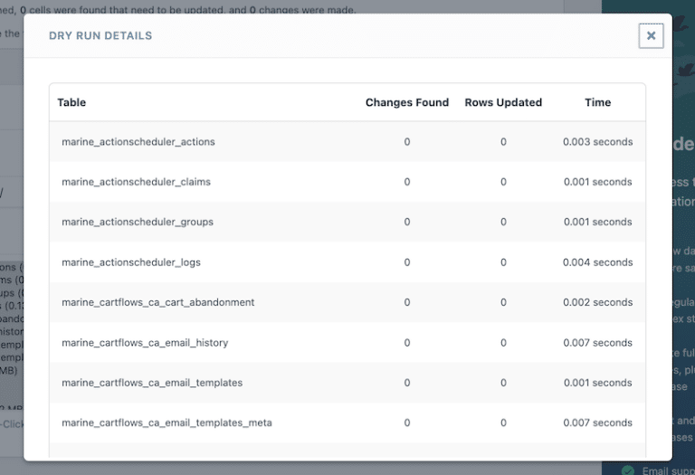Select the marine_actionscheduler_claims table row

(136, 182)
